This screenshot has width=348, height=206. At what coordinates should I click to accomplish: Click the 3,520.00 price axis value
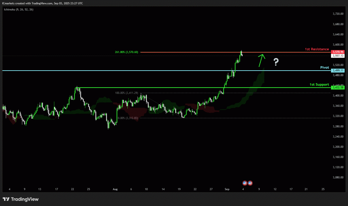[338, 65]
